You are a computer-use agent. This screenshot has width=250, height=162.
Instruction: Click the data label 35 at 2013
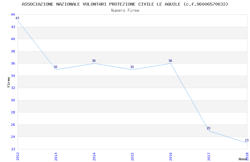click(x=56, y=67)
